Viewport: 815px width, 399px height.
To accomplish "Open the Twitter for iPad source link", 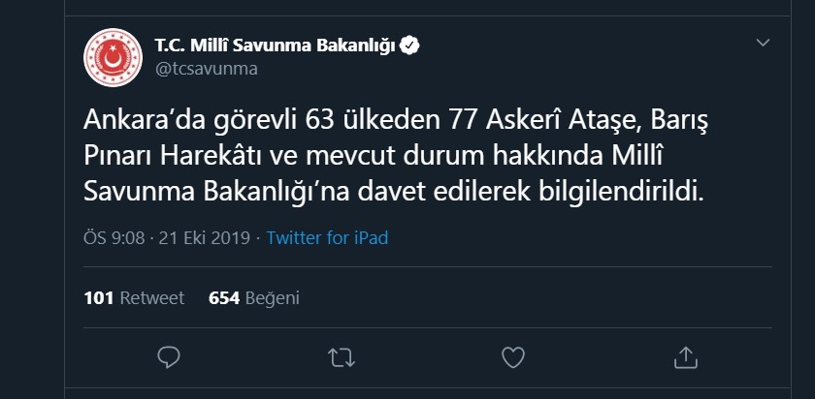I will pos(328,237).
